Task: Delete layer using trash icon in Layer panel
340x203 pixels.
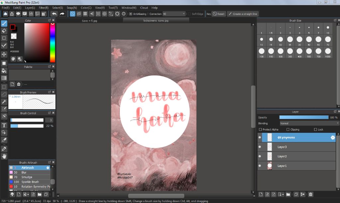Action: [310, 194]
